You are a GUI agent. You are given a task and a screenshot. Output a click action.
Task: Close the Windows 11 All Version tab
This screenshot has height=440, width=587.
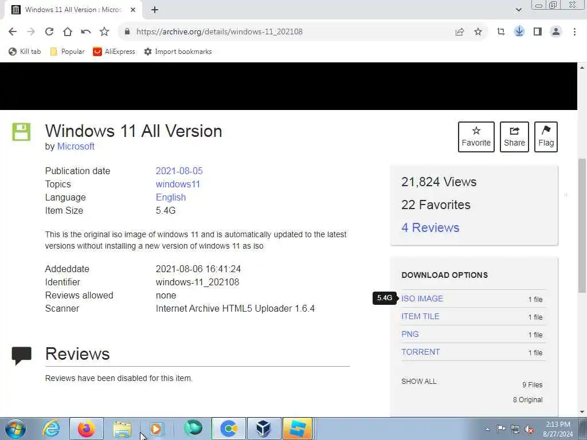tap(133, 10)
